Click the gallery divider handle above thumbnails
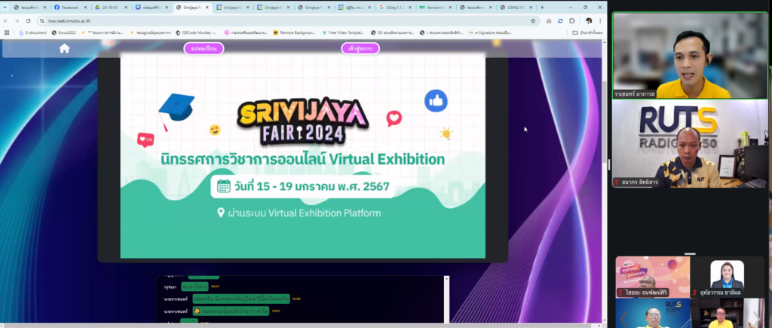This screenshot has height=328, width=772. (x=690, y=254)
